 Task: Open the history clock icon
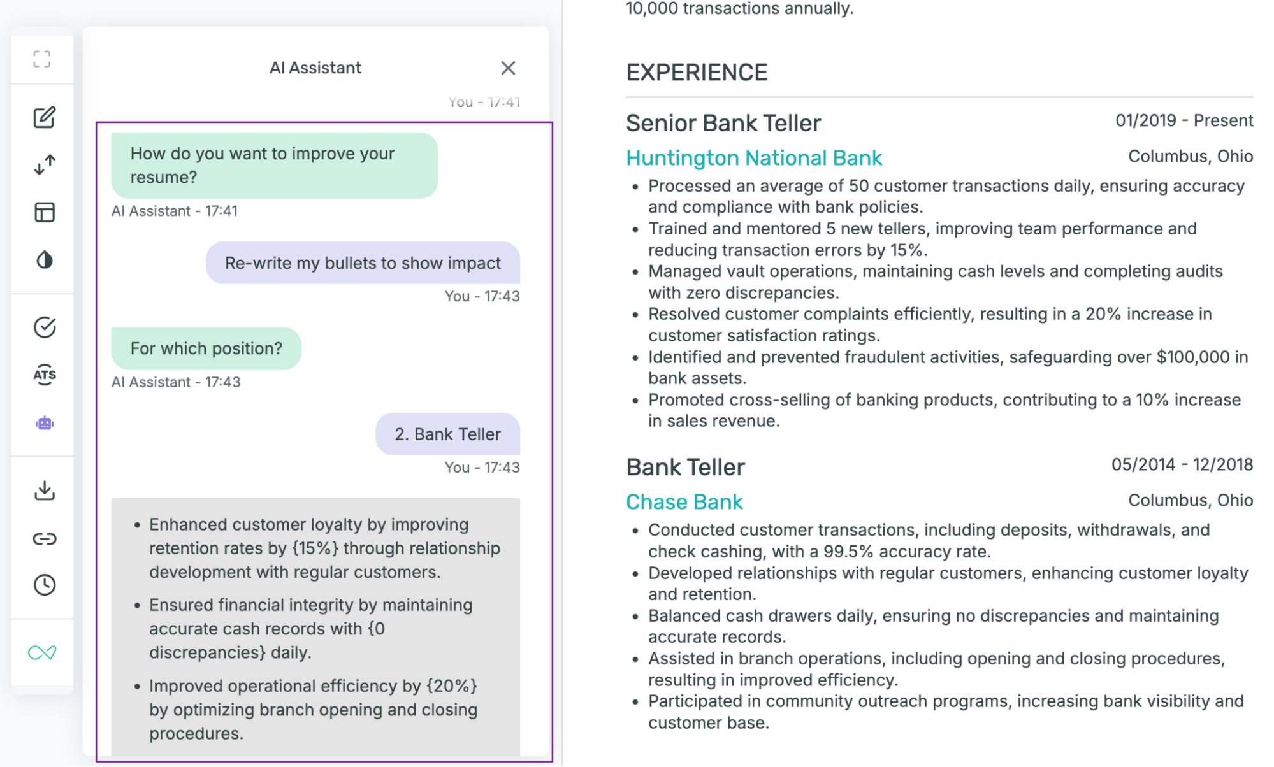coord(44,585)
